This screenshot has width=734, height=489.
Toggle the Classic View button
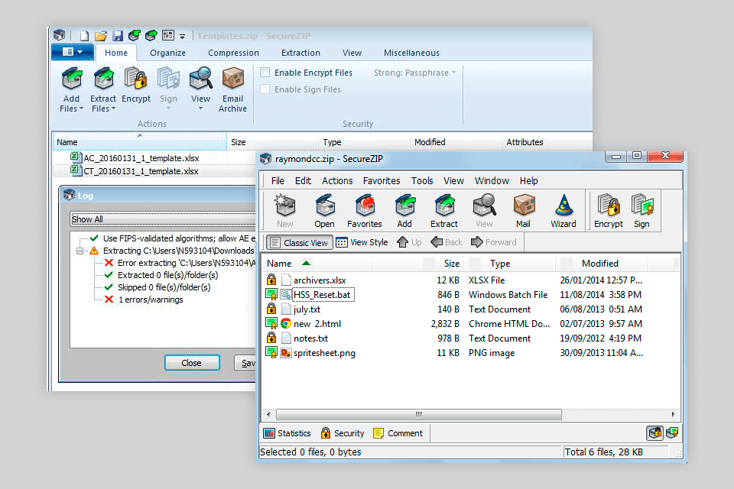point(299,242)
